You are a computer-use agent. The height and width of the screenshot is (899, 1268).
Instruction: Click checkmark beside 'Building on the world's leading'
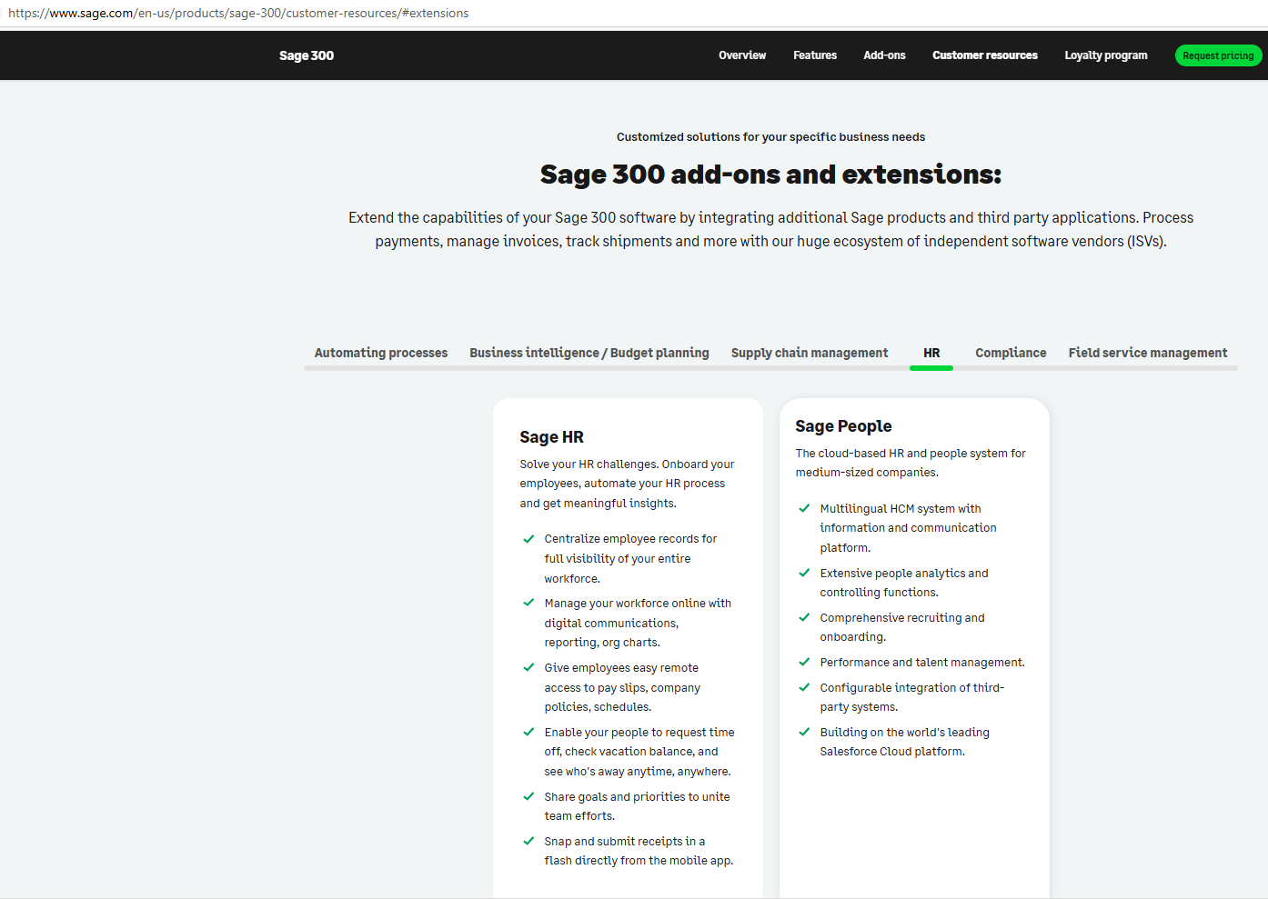(804, 732)
